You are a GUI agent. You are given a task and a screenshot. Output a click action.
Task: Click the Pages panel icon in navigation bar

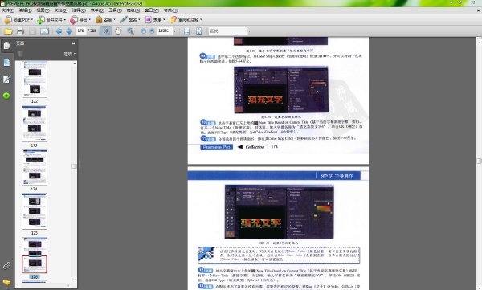[6, 46]
